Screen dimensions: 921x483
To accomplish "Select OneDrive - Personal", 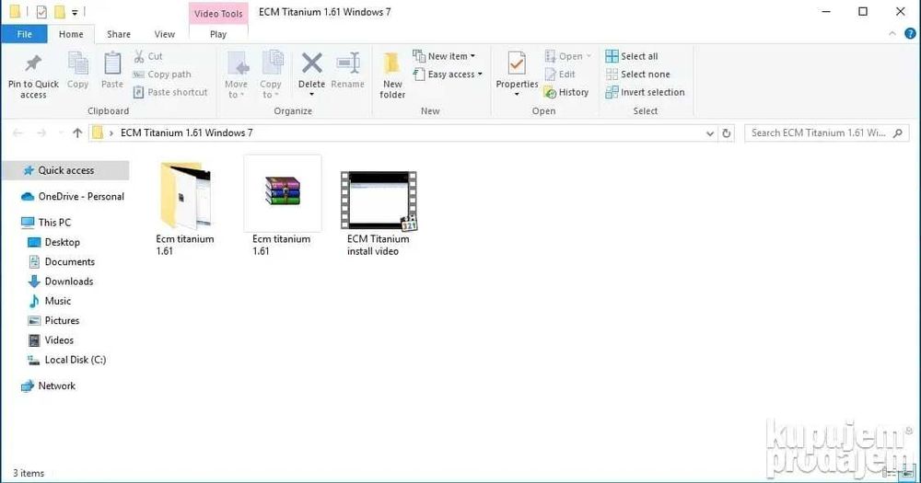I will click(72, 197).
